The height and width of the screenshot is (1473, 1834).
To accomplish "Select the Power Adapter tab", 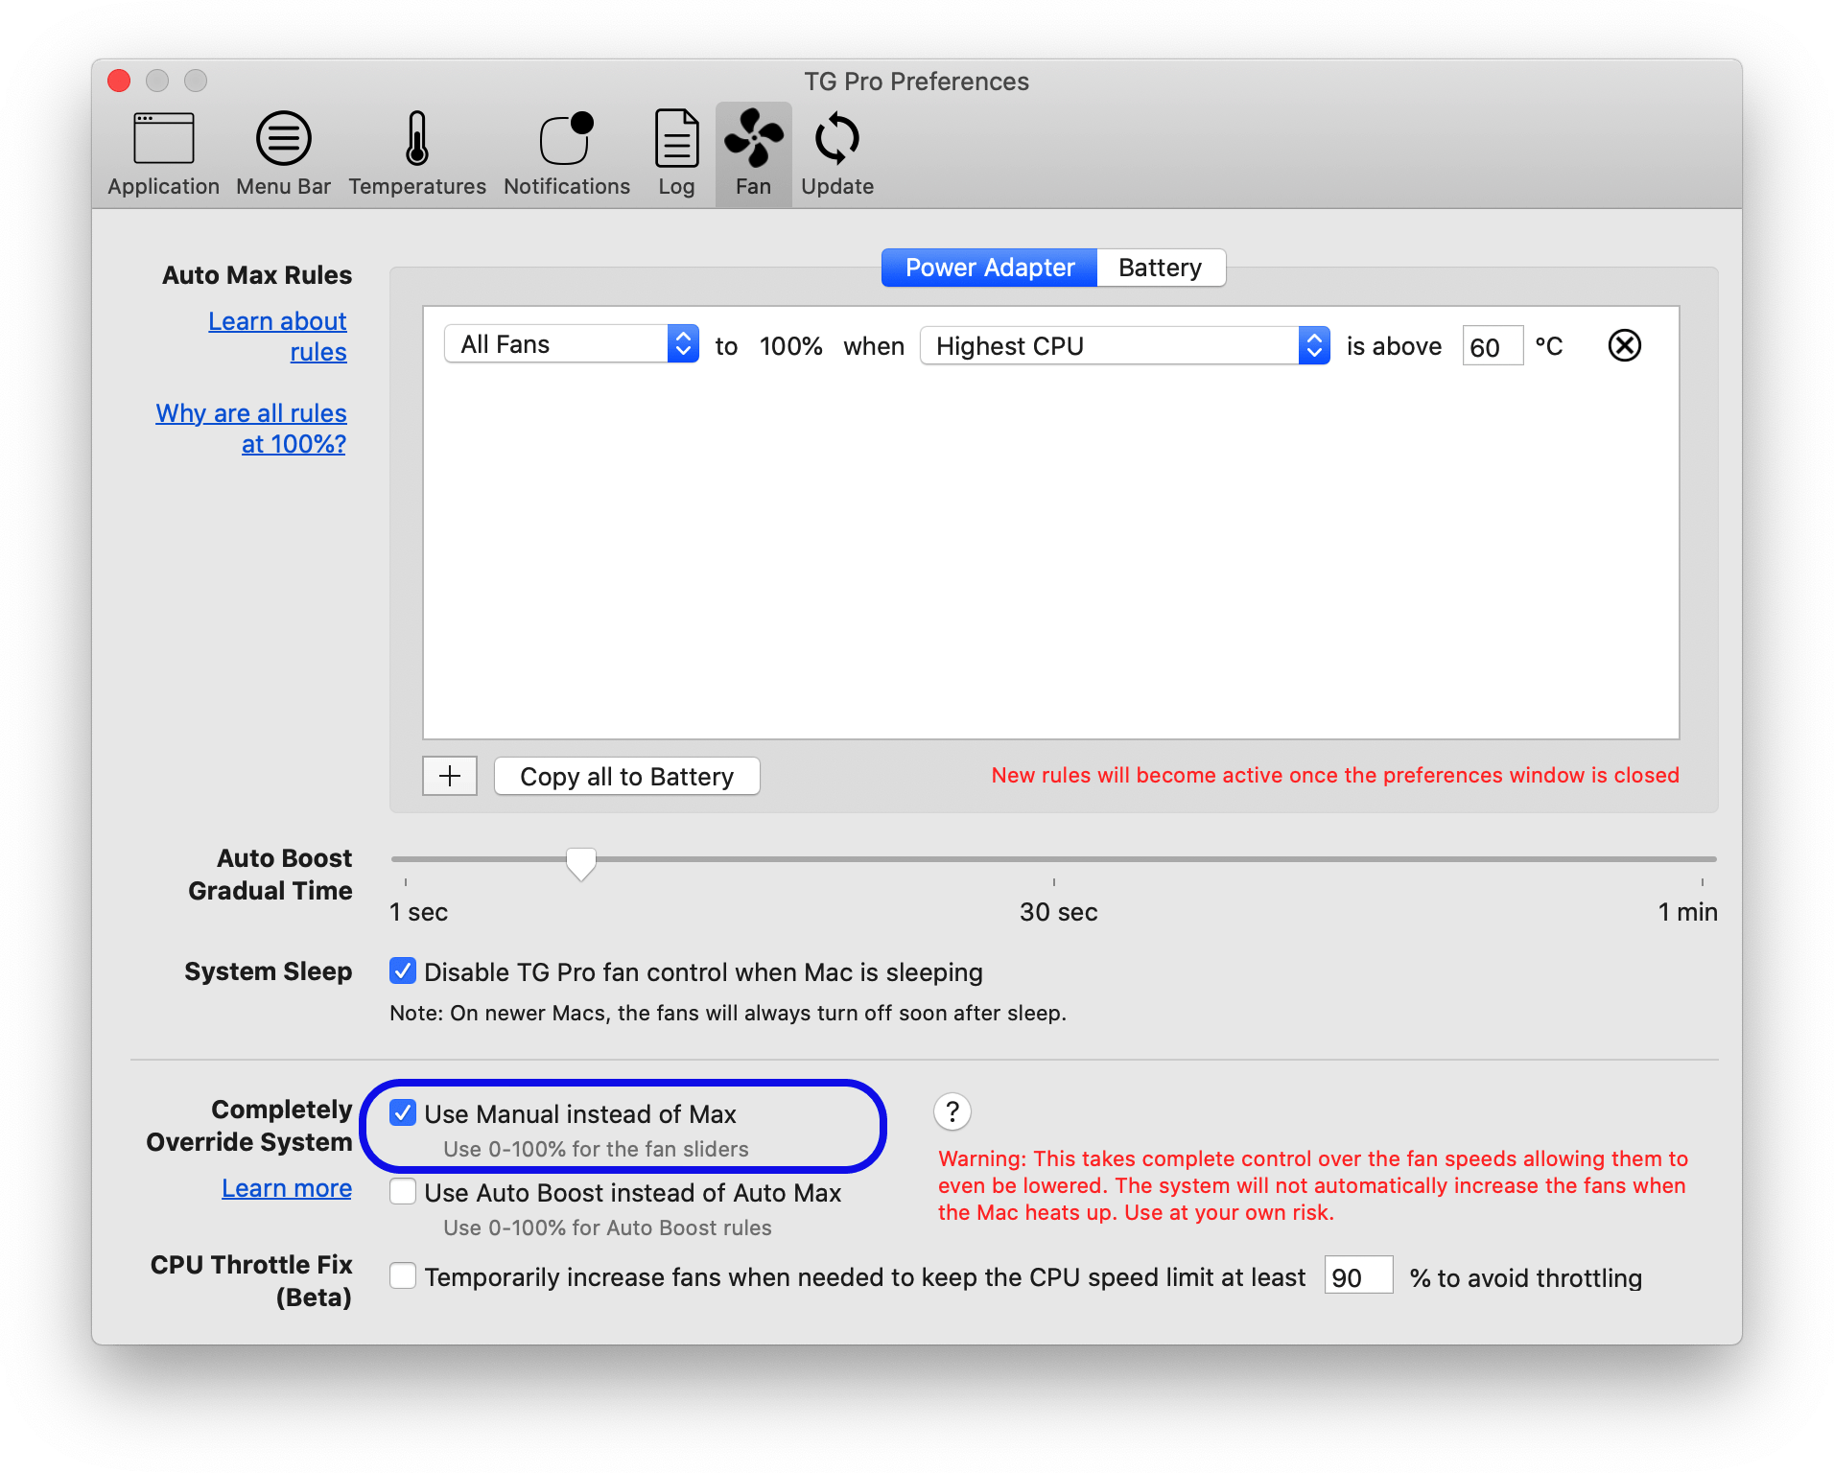I will 988,268.
